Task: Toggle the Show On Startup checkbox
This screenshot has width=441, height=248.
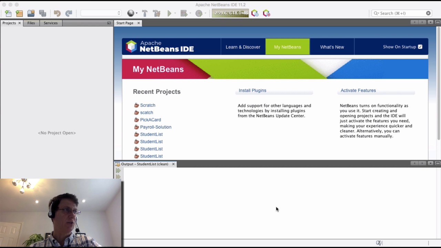Action: (x=420, y=47)
